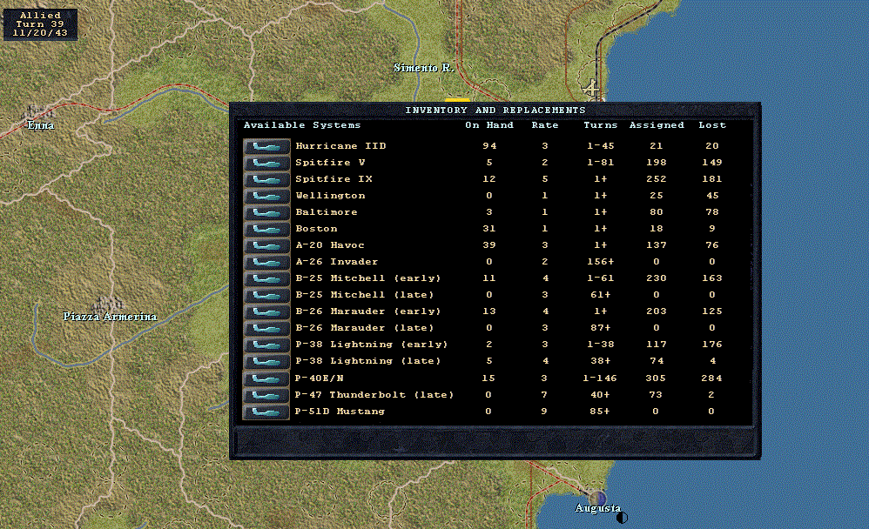The height and width of the screenshot is (529, 869).
Task: Click On Hand value 39 for A-20 Havoc
Action: 489,245
